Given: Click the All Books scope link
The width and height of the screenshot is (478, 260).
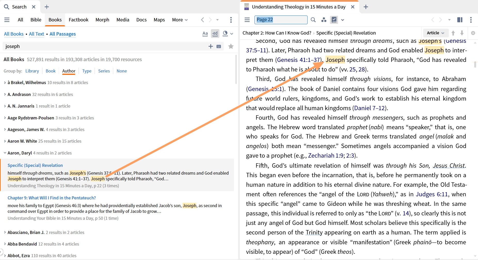Looking at the screenshot, I should tap(14, 34).
